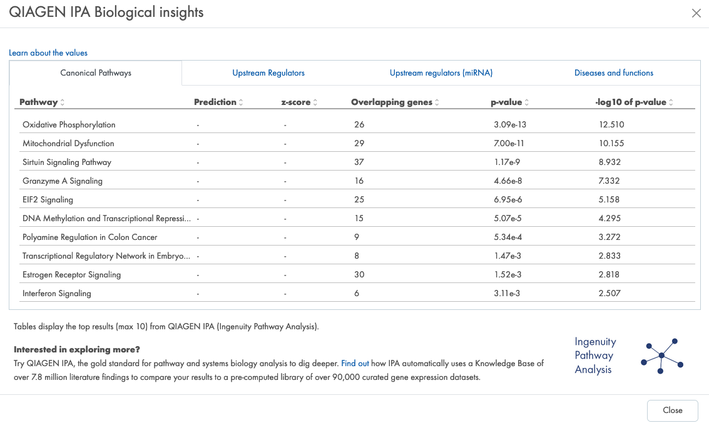Follow the Find out link
This screenshot has width=709, height=428.
tap(355, 364)
